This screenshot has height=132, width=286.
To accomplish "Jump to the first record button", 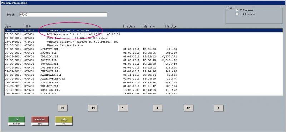I will tap(62, 108).
